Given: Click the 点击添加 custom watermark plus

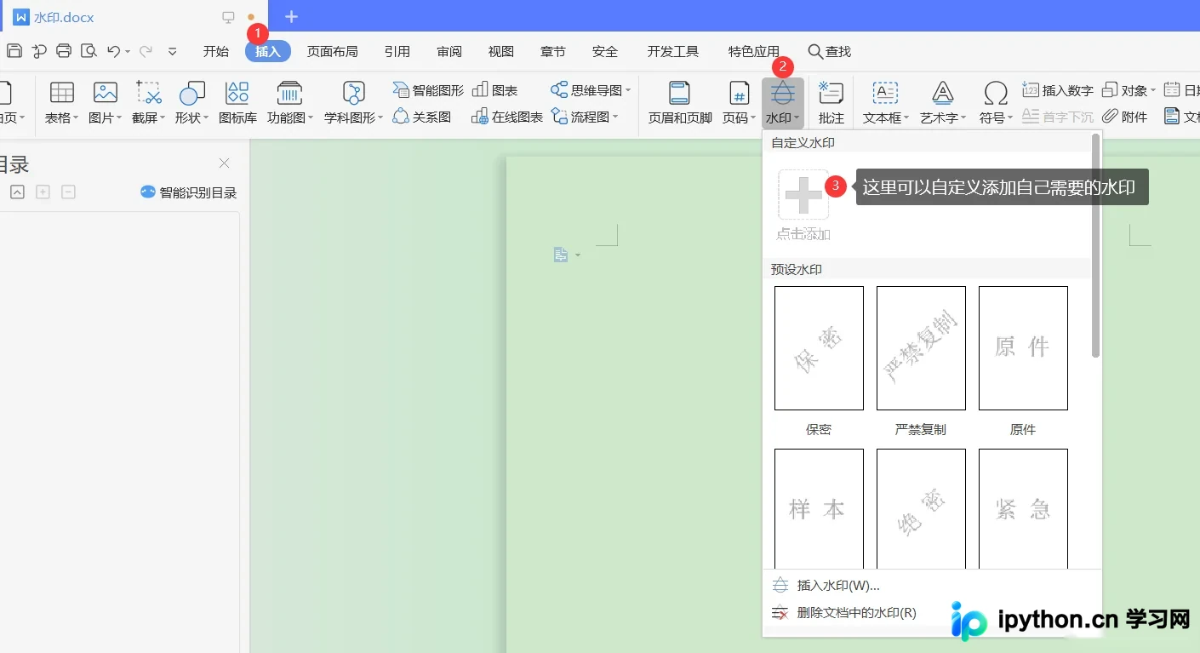Looking at the screenshot, I should [803, 195].
